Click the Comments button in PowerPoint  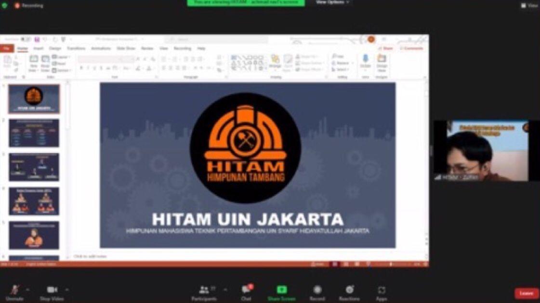[x=411, y=49]
